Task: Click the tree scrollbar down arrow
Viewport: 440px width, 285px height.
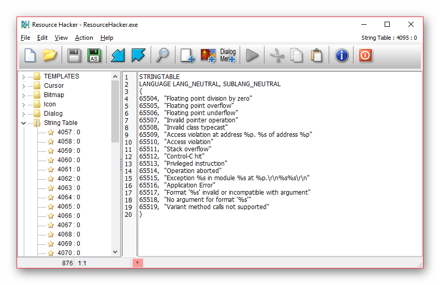Action: pos(115,252)
